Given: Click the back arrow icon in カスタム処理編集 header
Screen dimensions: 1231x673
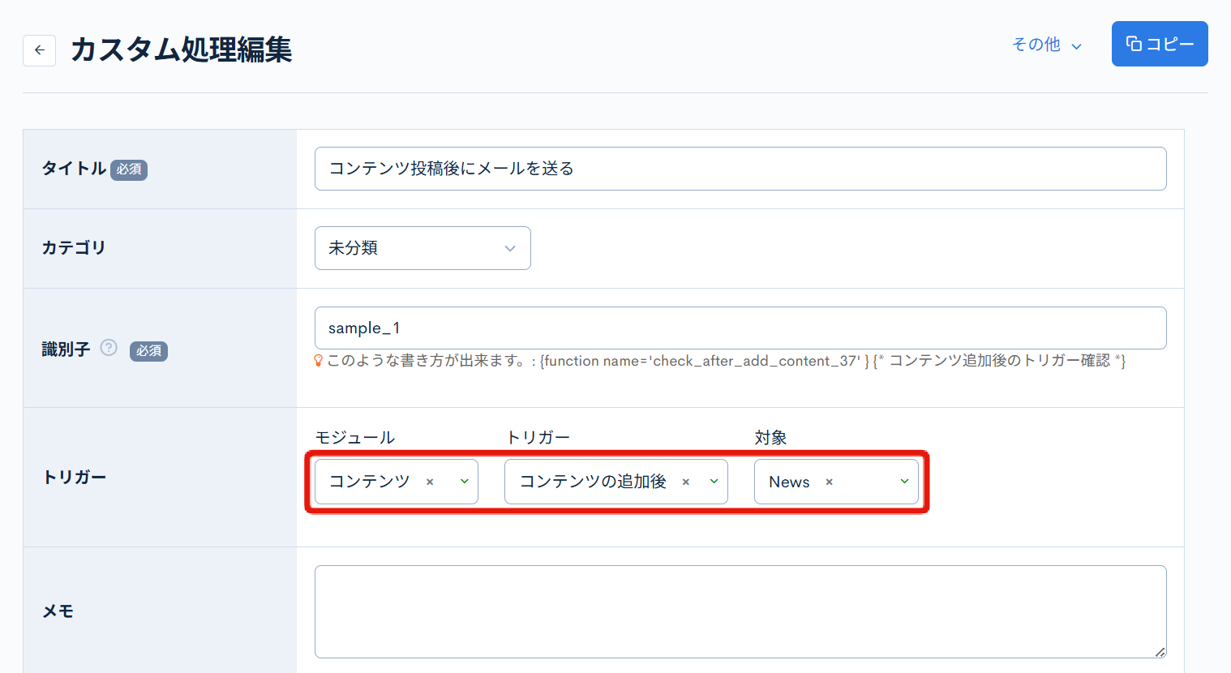Looking at the screenshot, I should coord(39,50).
